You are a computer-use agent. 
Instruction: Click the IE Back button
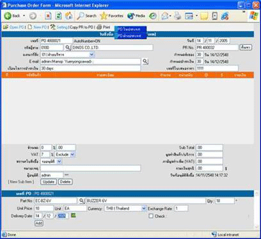[x=12, y=16]
